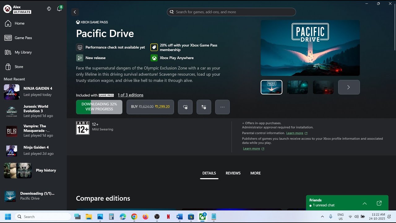
Task: Open Play history in the sidebar
Action: click(33, 170)
